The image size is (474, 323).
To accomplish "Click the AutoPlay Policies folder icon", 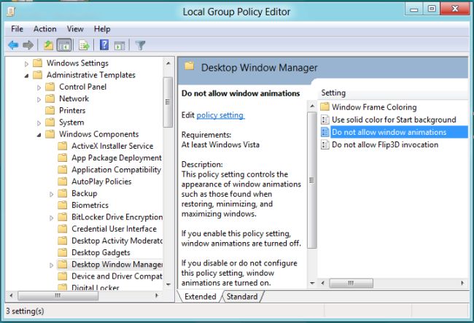I will 62,182.
